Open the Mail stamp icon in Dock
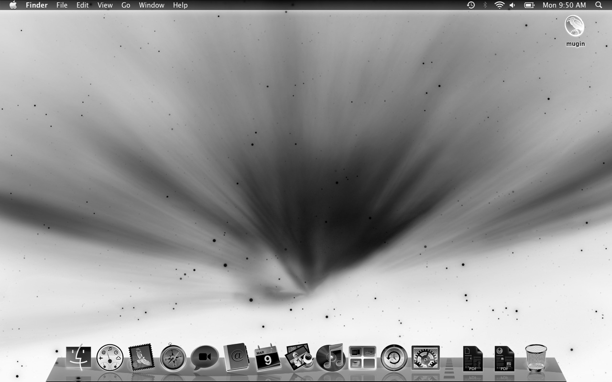Viewport: 612px width, 382px height. [x=141, y=358]
